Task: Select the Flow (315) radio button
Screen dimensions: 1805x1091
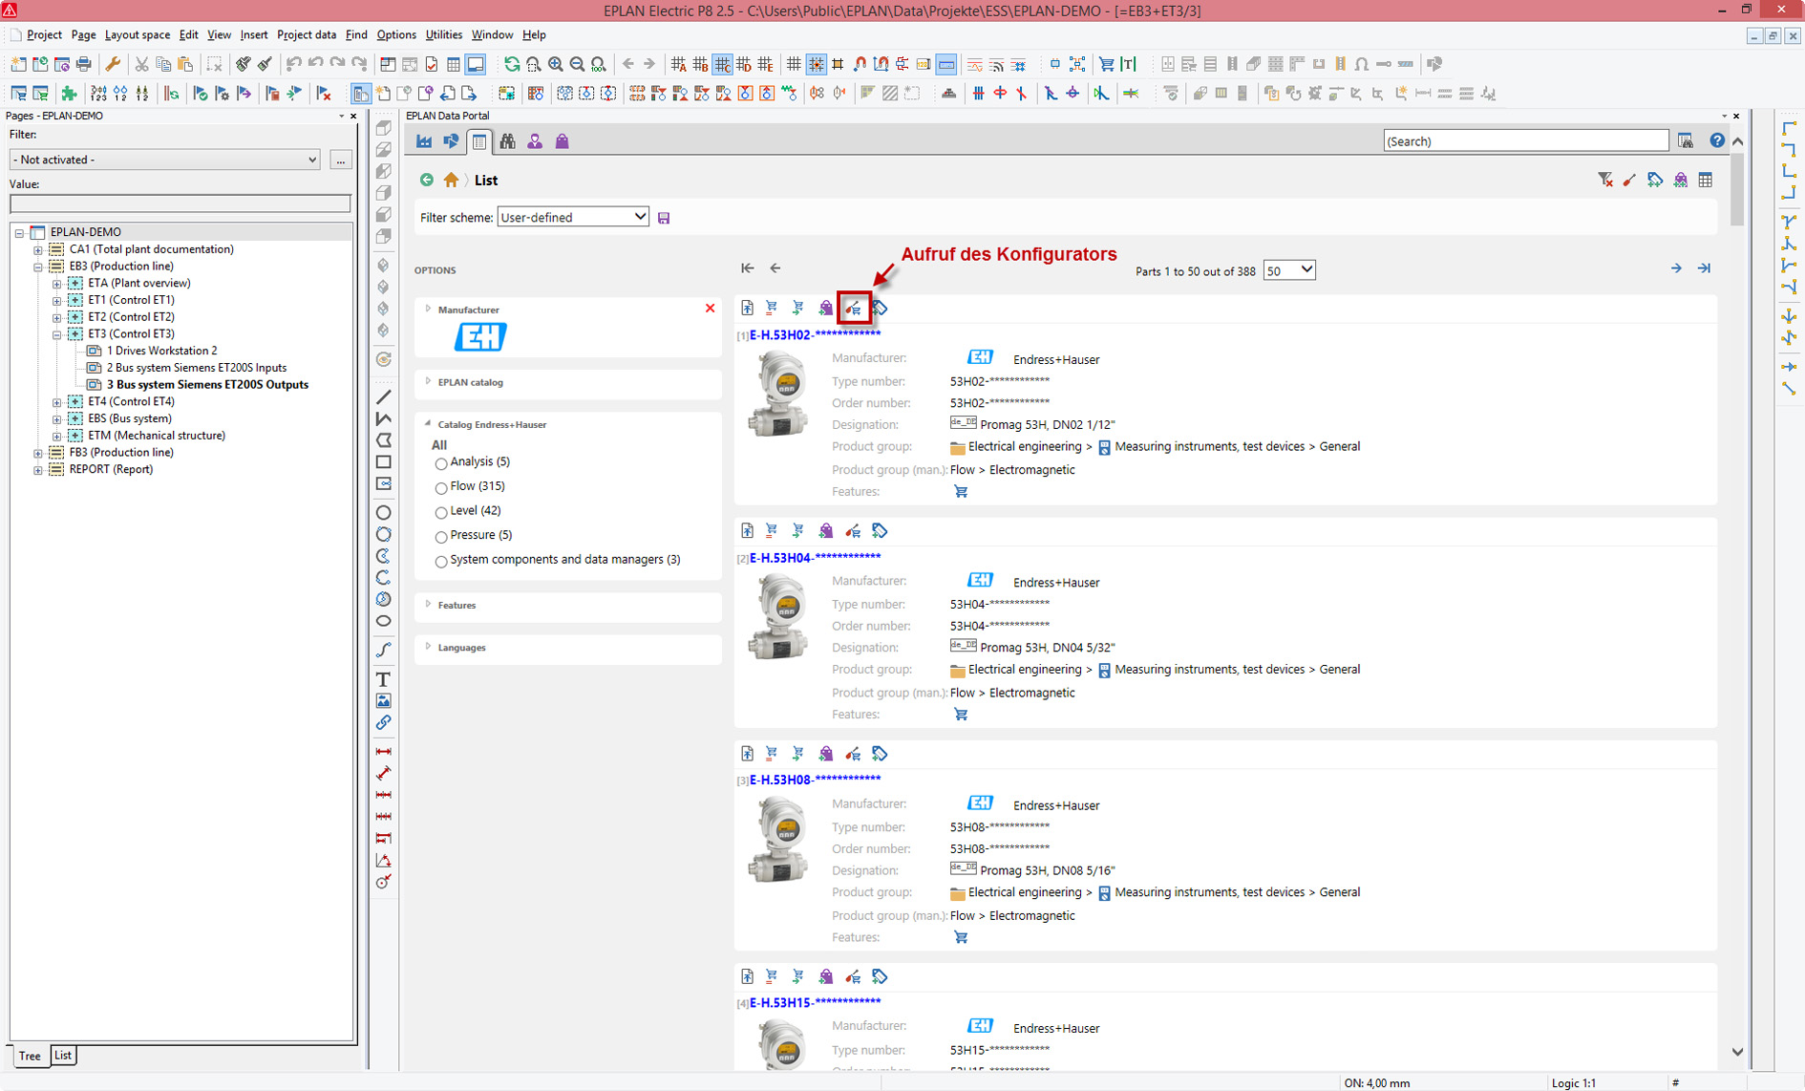Action: coord(441,485)
